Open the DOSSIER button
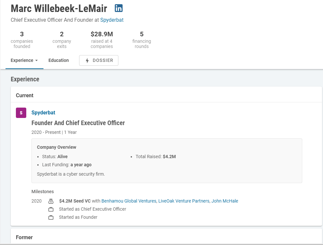Image resolution: width=323 pixels, height=245 pixels. pos(99,61)
